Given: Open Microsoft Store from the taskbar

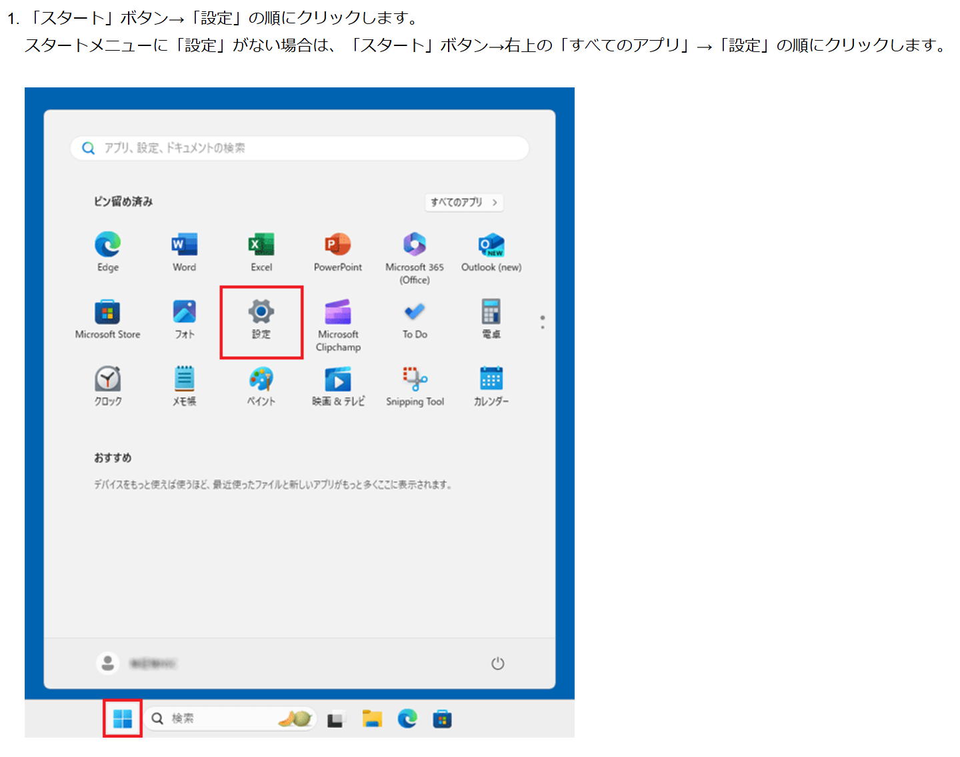Looking at the screenshot, I should [442, 719].
